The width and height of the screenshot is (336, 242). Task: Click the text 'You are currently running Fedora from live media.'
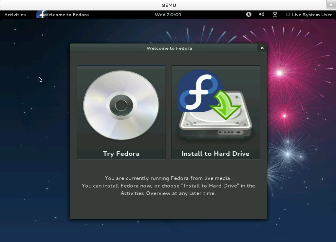[x=168, y=178]
